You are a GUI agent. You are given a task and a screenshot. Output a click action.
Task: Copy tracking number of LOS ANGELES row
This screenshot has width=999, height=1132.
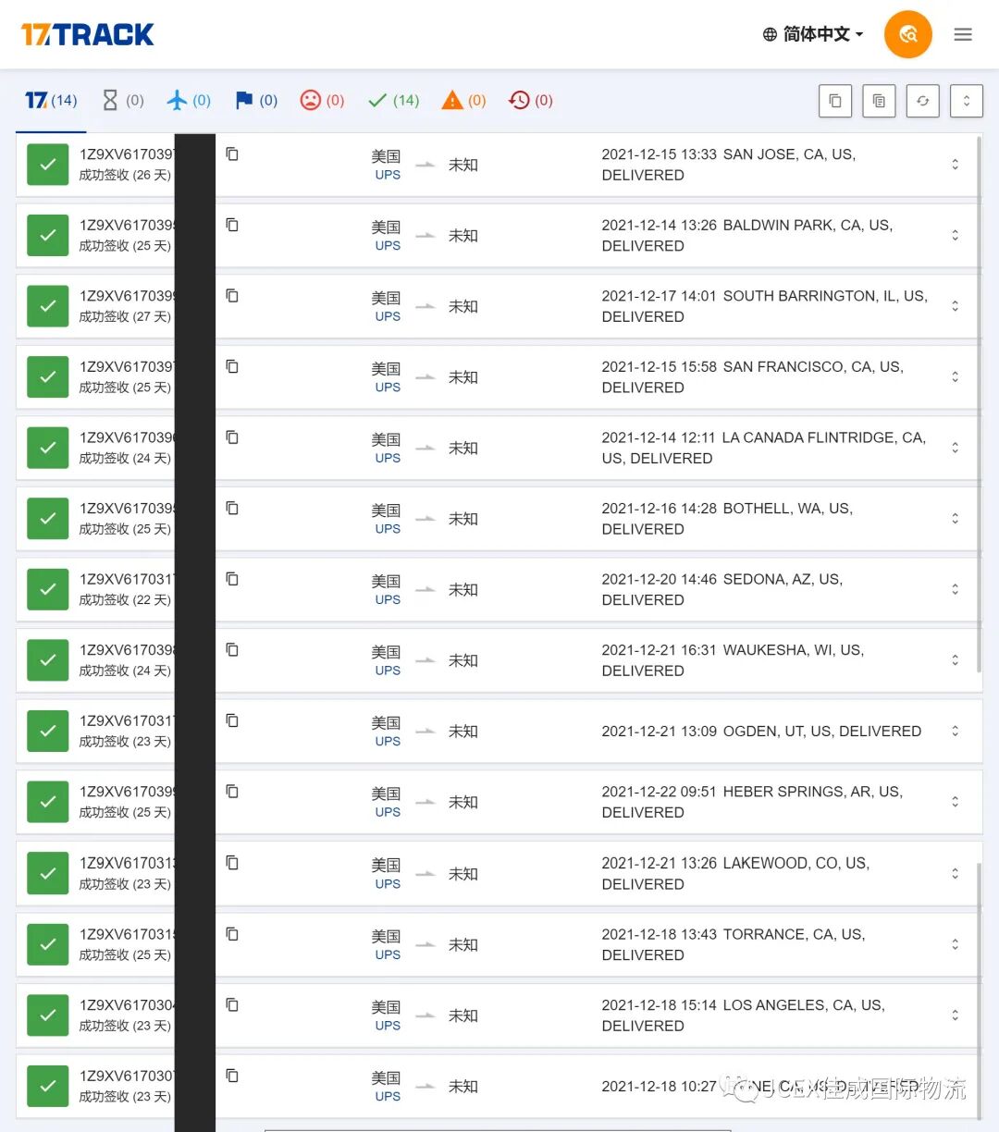(232, 1004)
